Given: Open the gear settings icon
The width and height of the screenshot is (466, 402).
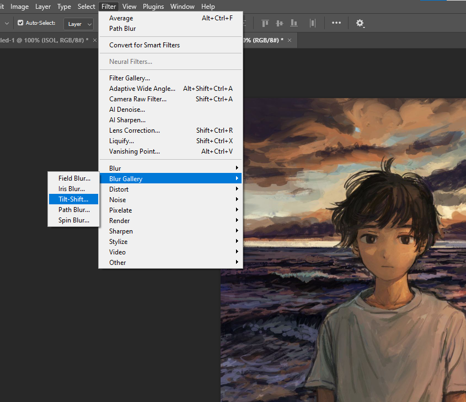Looking at the screenshot, I should 360,23.
